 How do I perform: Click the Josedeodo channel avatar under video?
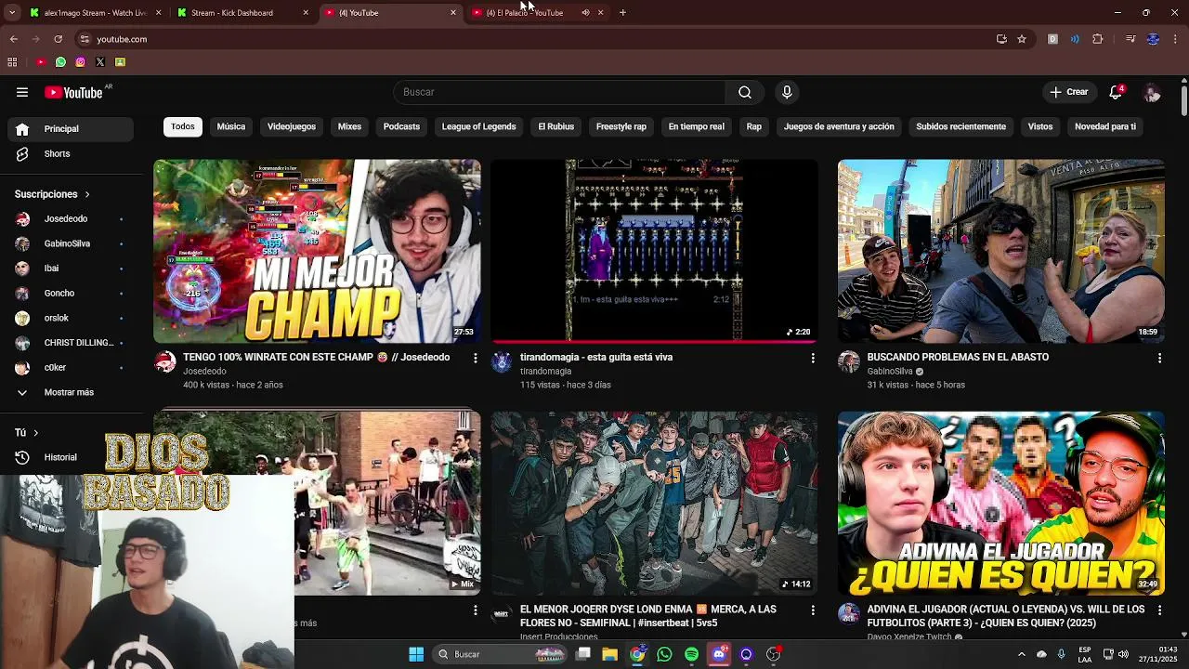click(x=165, y=362)
